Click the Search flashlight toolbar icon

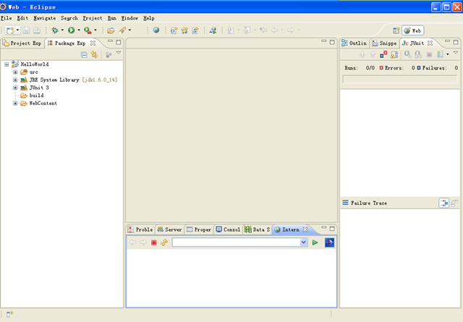point(122,30)
